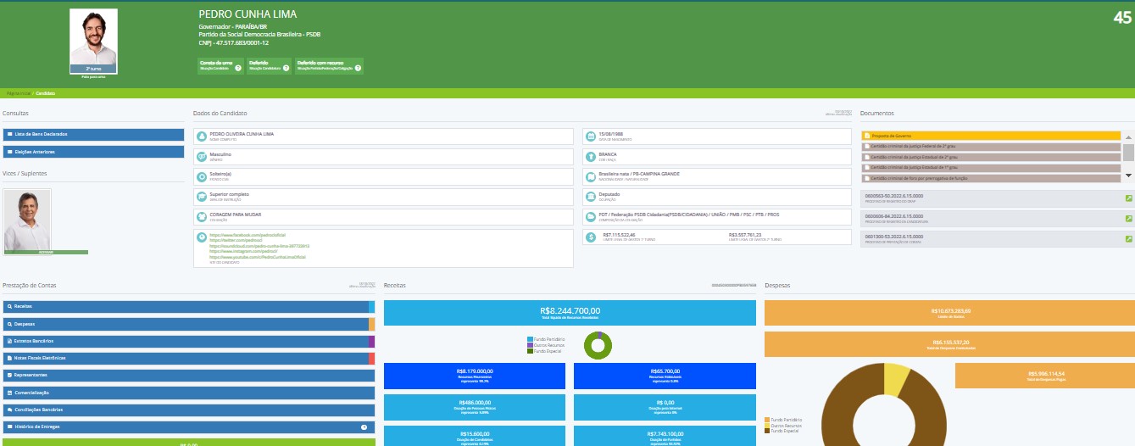
Task: Go to Página Inicial breadcrumb
Action: [19, 92]
